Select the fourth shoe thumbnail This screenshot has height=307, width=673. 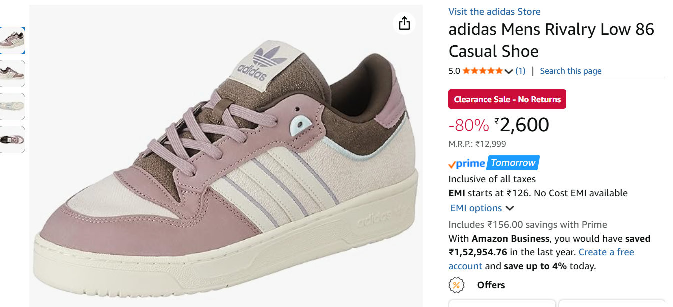coord(12,140)
